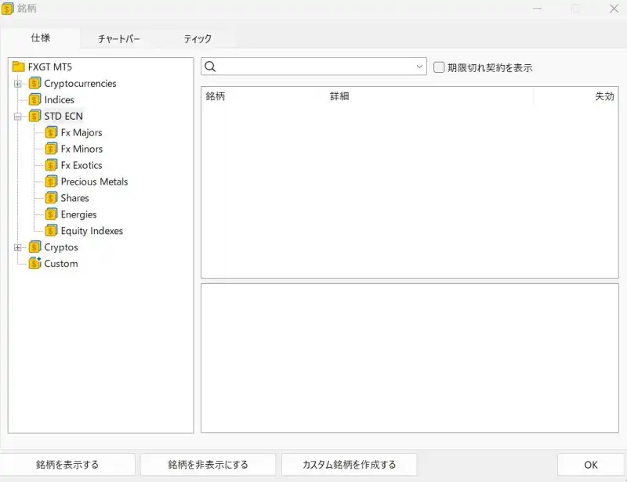Viewport: 627px width, 482px height.
Task: Click the Cryptocurrencies group icon
Action: pos(34,84)
